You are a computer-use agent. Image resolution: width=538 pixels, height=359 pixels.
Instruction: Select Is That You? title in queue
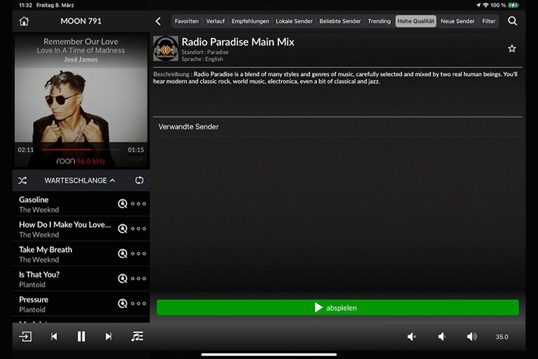point(39,274)
